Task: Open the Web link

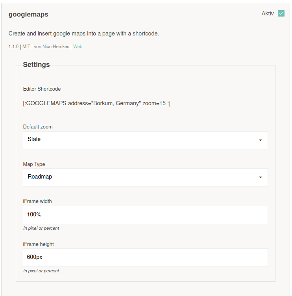Action: pyautogui.click(x=78, y=47)
